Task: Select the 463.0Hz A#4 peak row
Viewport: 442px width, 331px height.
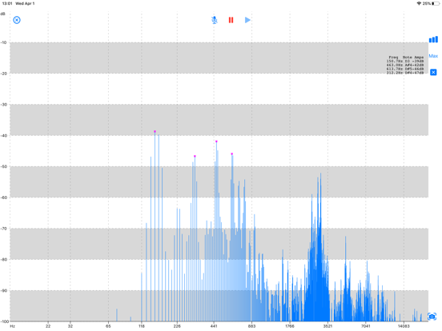Action: 405,65
